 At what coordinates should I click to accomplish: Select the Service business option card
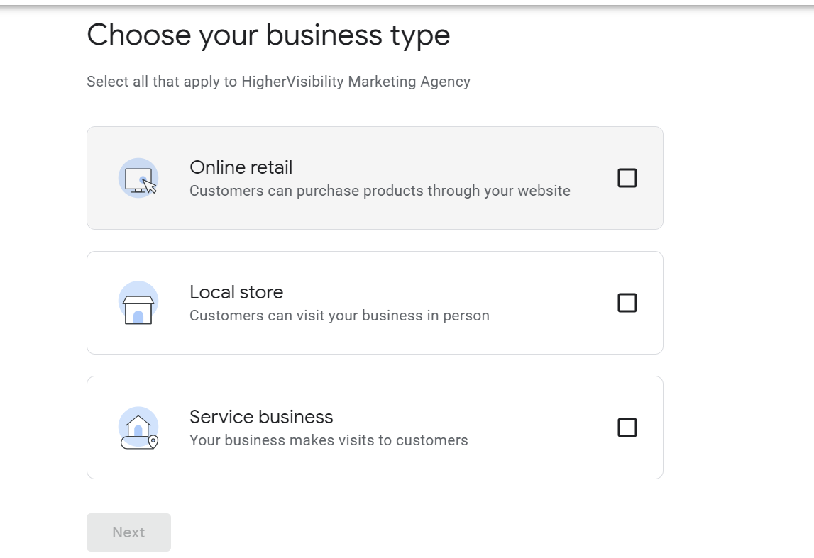tap(375, 428)
